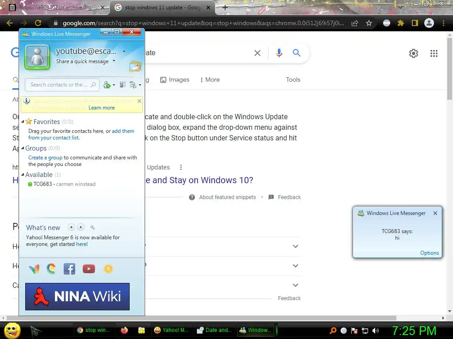Click the horizontal scrollbar of the page
Image resolution: width=453 pixels, height=339 pixels.
click(201, 318)
